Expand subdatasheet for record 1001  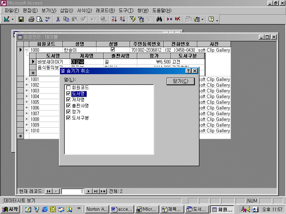(x=26, y=79)
